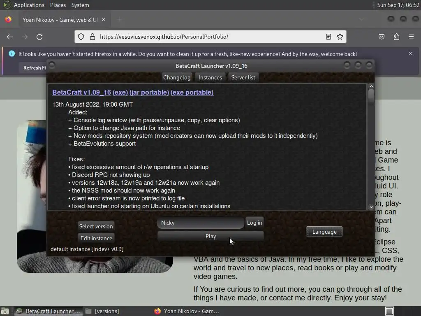Viewport: 421px width, 316px height.
Task: Click the (exe) download link
Action: (x=120, y=93)
